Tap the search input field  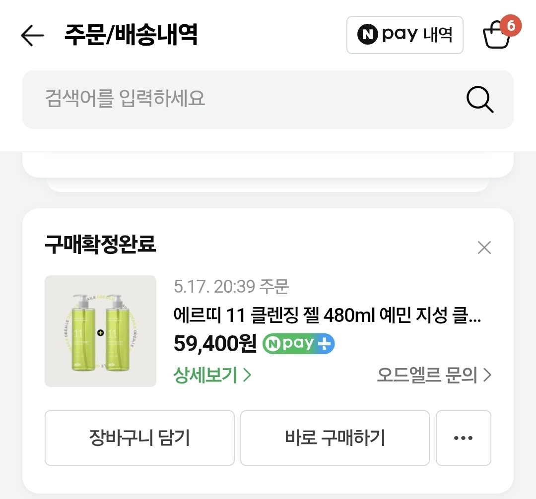[199, 100]
